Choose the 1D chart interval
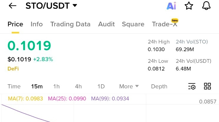 coord(101,86)
